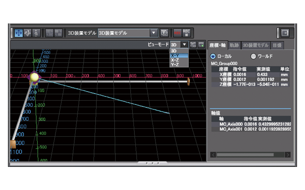Screen dimensions: 305x190
Task: Click the 単位 column header
Action: 285,69
